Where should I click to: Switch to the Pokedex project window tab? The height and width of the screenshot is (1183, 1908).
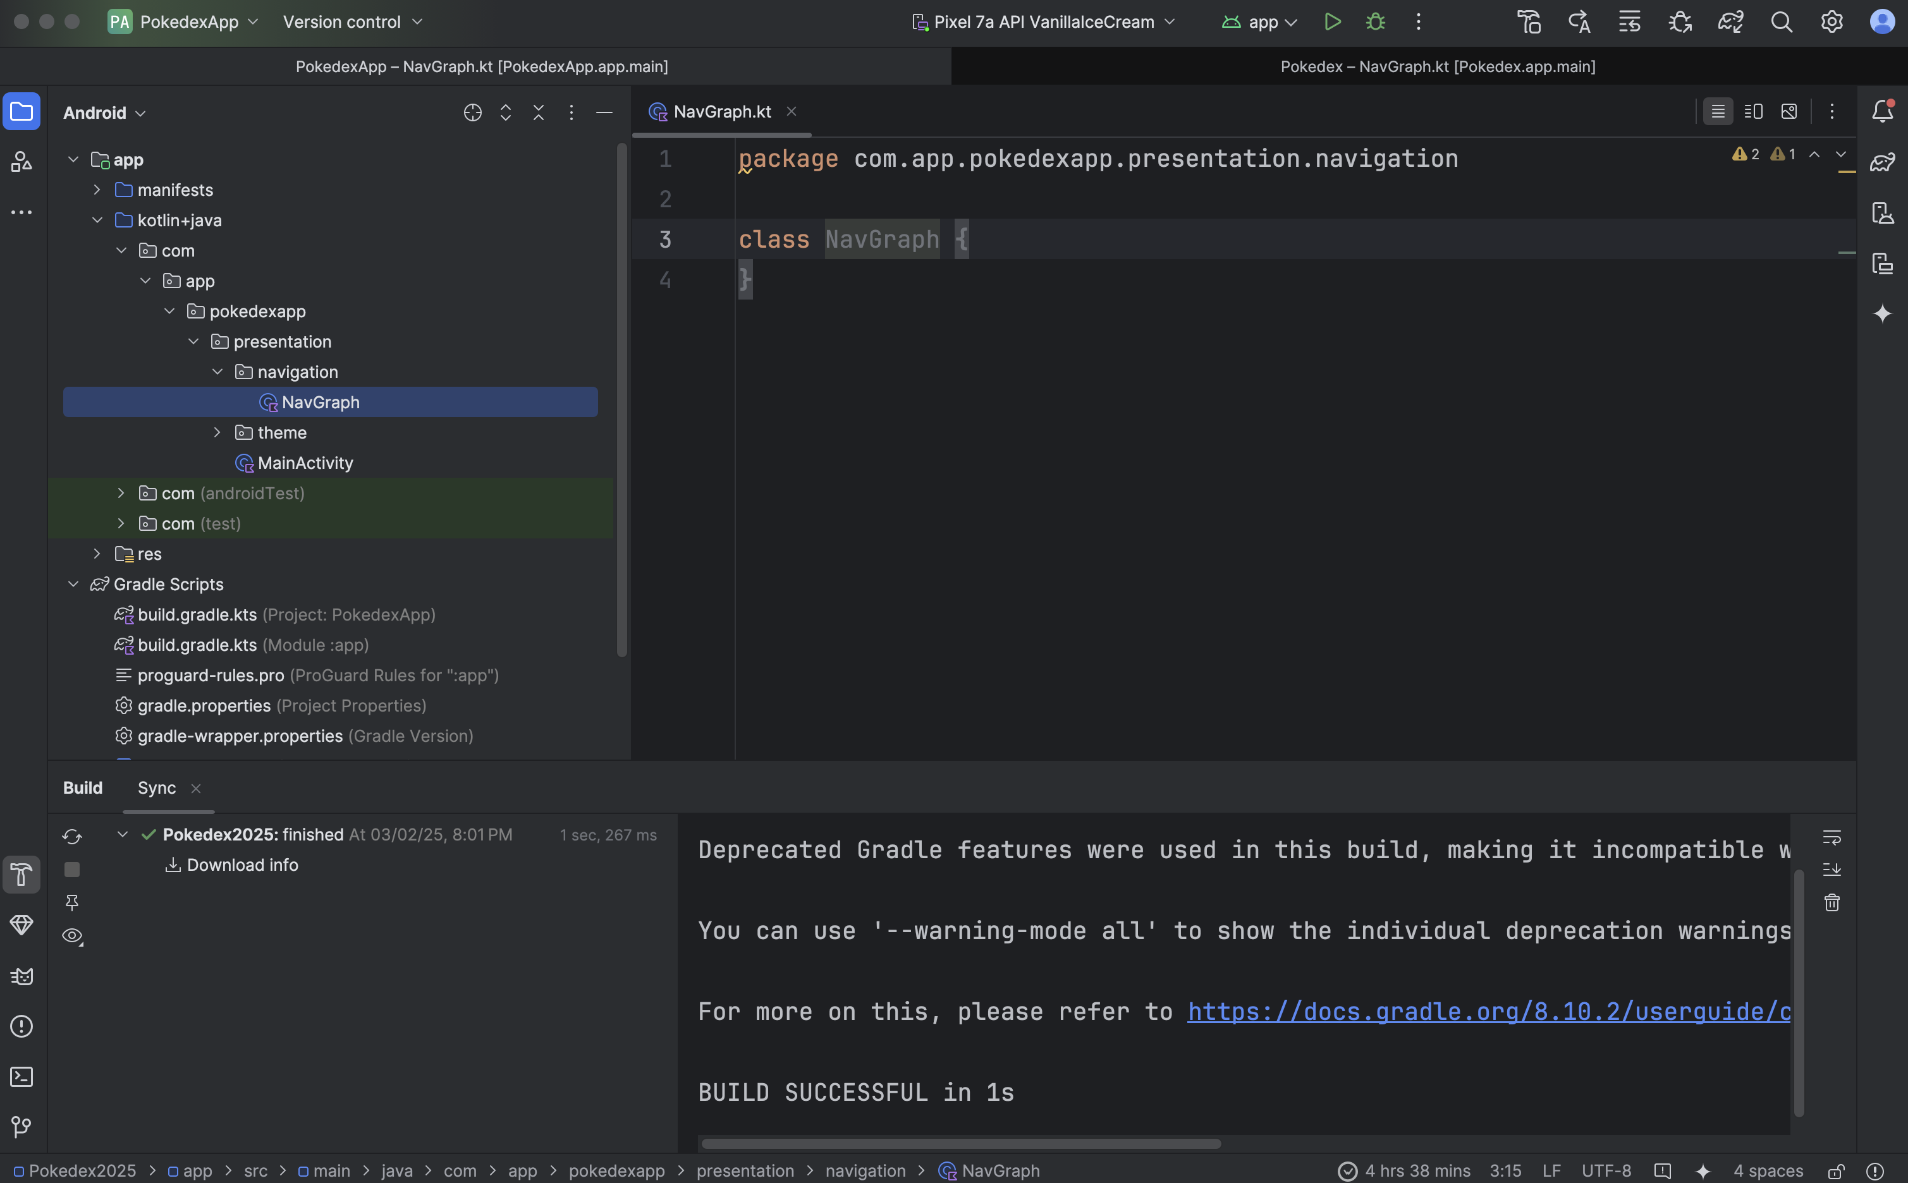click(1437, 66)
